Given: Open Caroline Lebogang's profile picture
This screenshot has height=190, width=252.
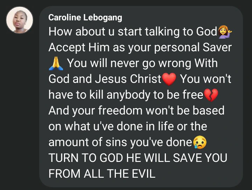Looking at the screenshot, I should point(20,20).
